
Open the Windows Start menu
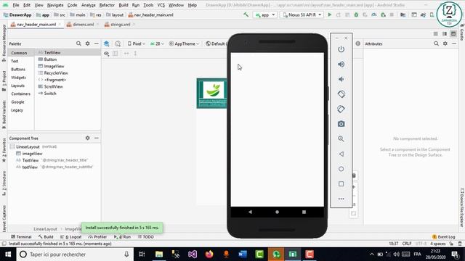[x=8, y=254]
